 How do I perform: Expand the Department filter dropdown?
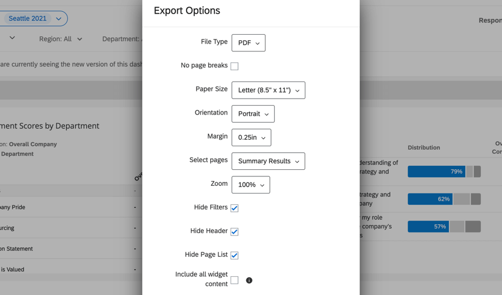click(121, 39)
